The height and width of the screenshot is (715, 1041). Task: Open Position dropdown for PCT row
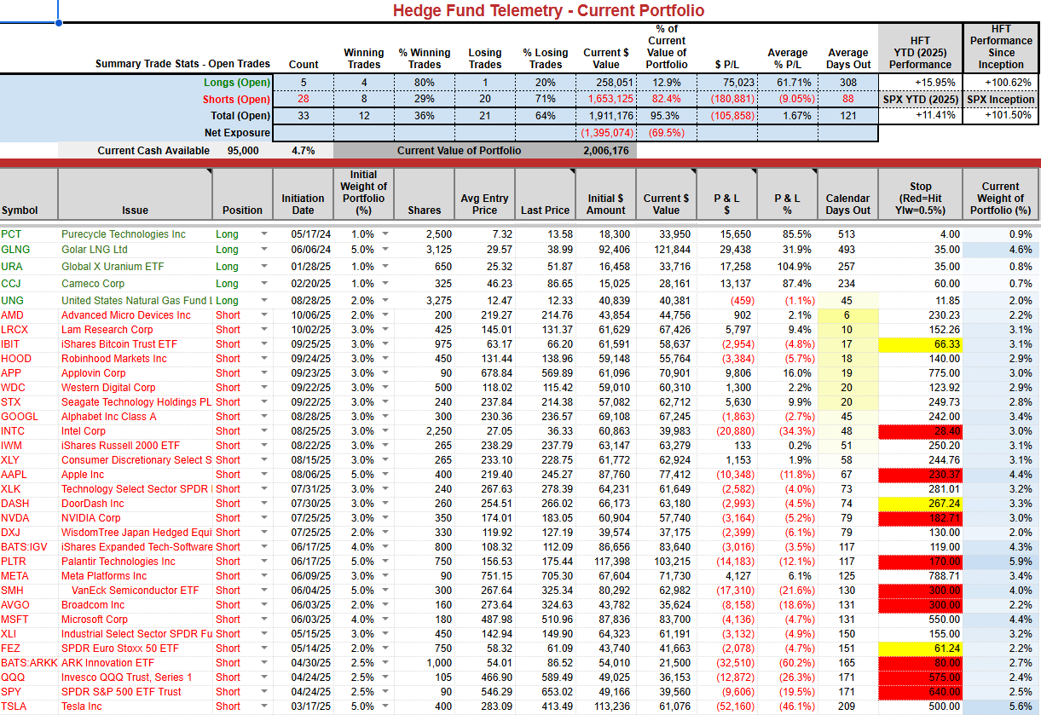tap(263, 234)
